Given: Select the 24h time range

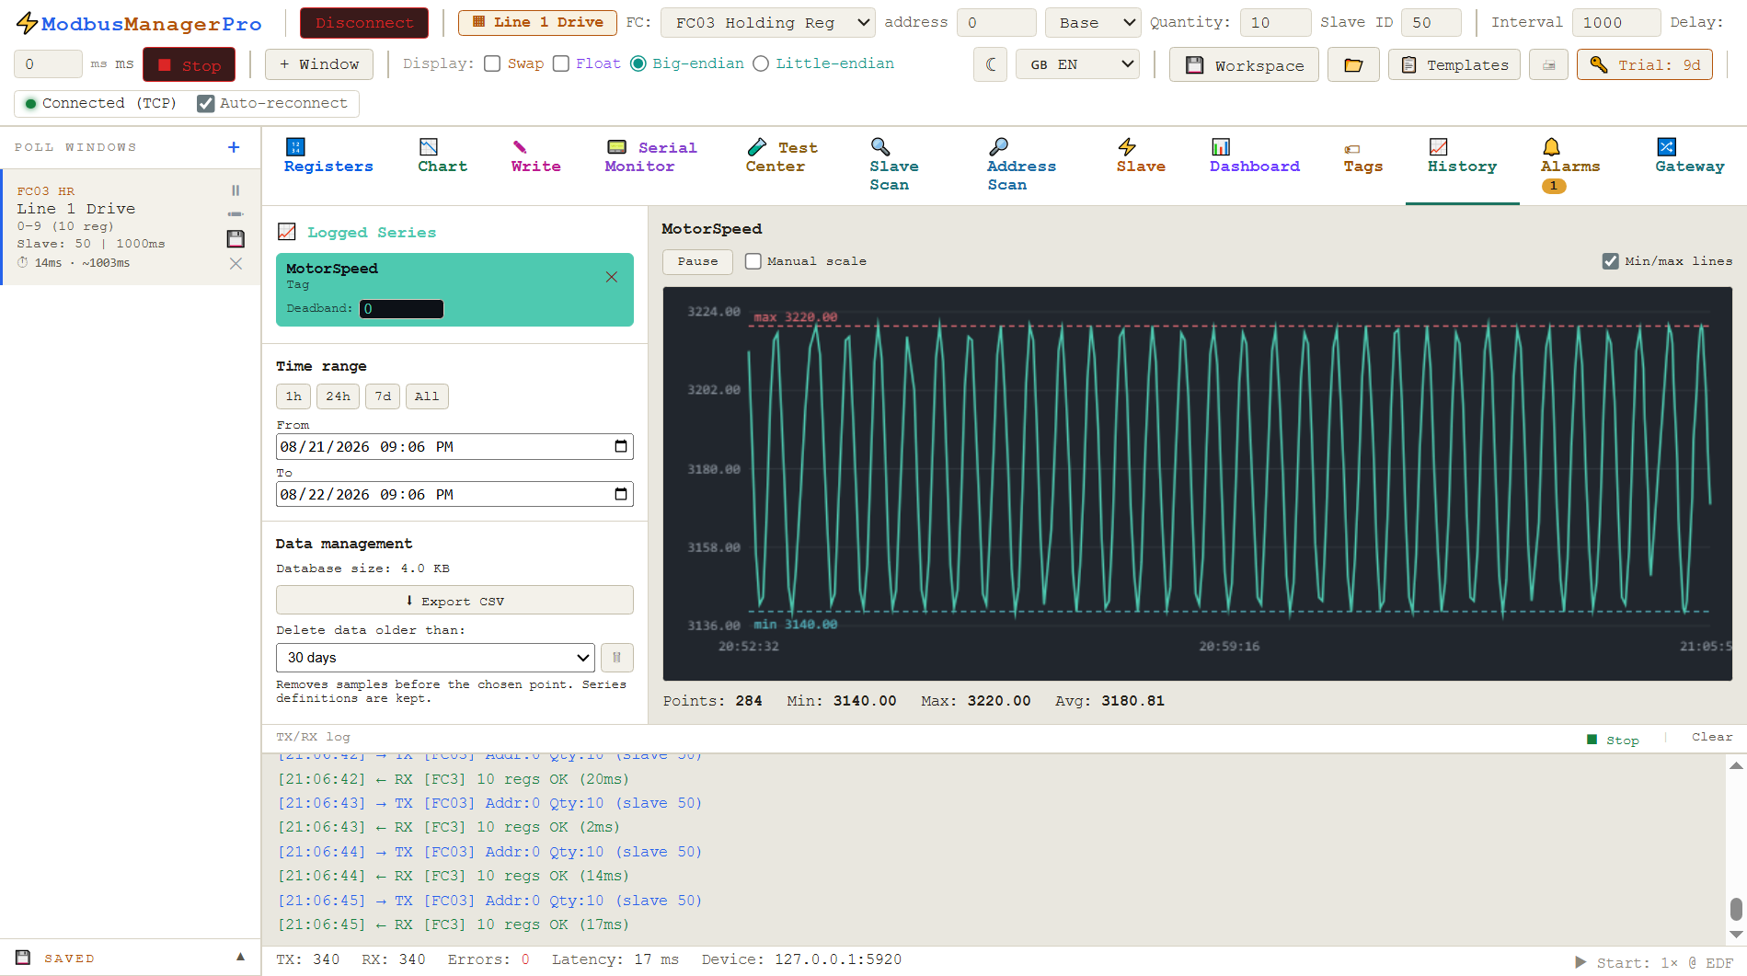Looking at the screenshot, I should [x=338, y=396].
